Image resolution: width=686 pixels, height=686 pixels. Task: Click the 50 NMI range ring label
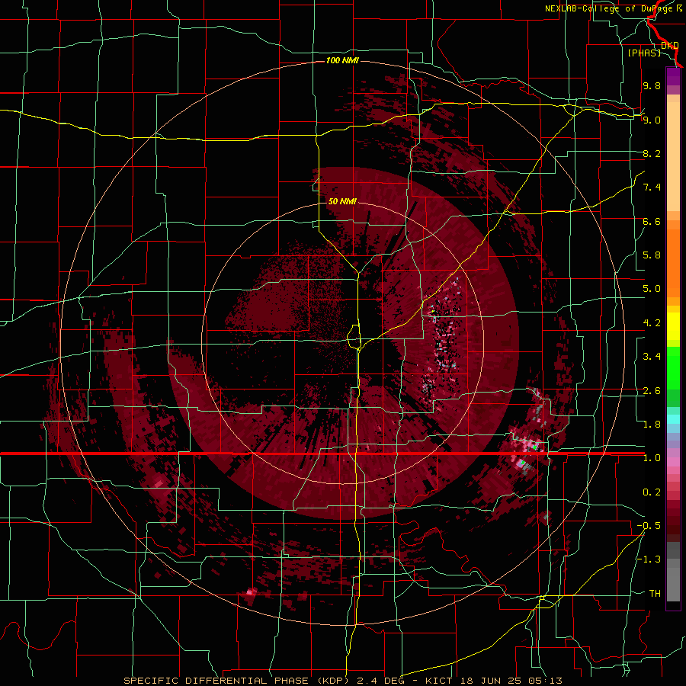coord(342,201)
